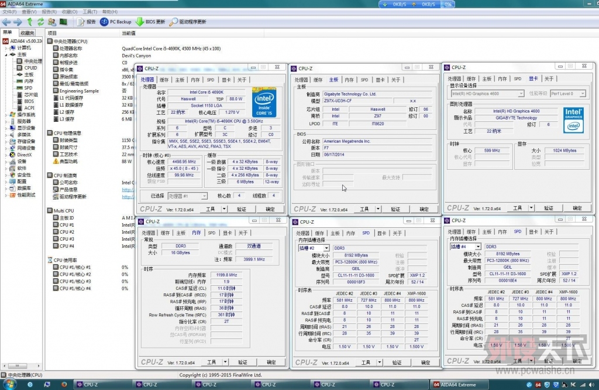599x390 pixels.
Task: Switch to SPD tab in memory CPU-Z window
Action: [x=212, y=233]
